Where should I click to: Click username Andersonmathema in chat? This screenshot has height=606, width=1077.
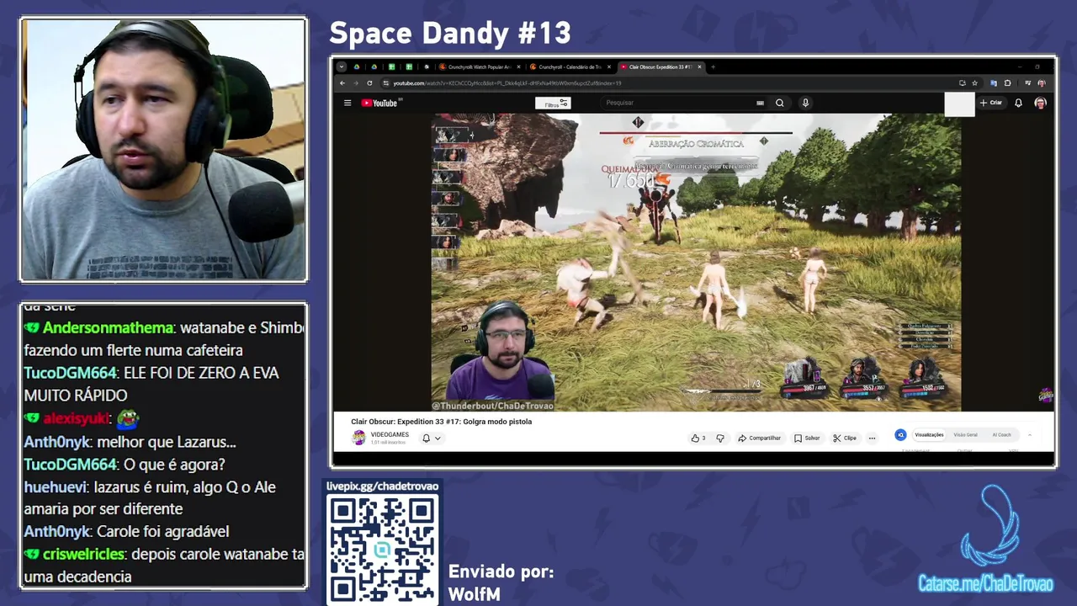[108, 327]
